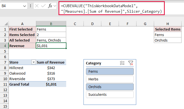This screenshot has height=109, width=184.
Task: Select row 4 header
Action: pyautogui.click(x=4, y=46)
